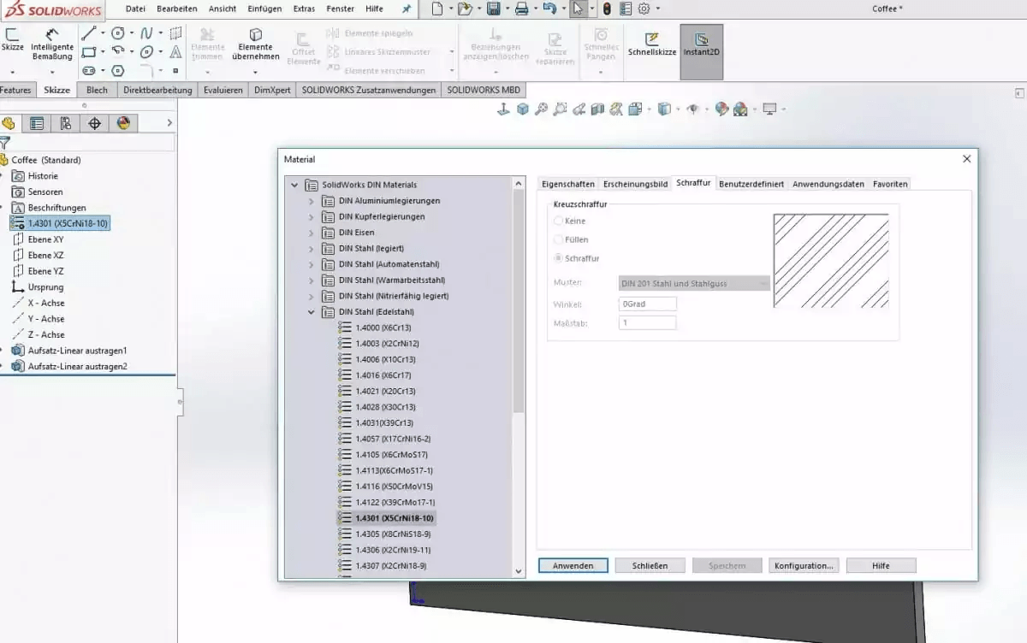
Task: Choose the Füllen option for Kreuzschraffur
Action: pyautogui.click(x=557, y=239)
